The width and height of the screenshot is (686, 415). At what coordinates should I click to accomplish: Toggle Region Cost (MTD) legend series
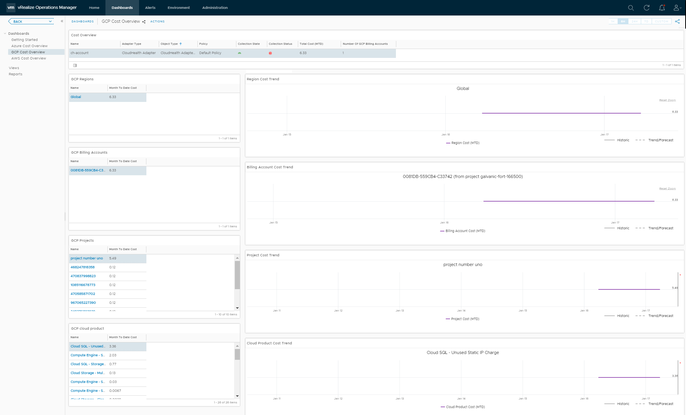[x=463, y=143]
